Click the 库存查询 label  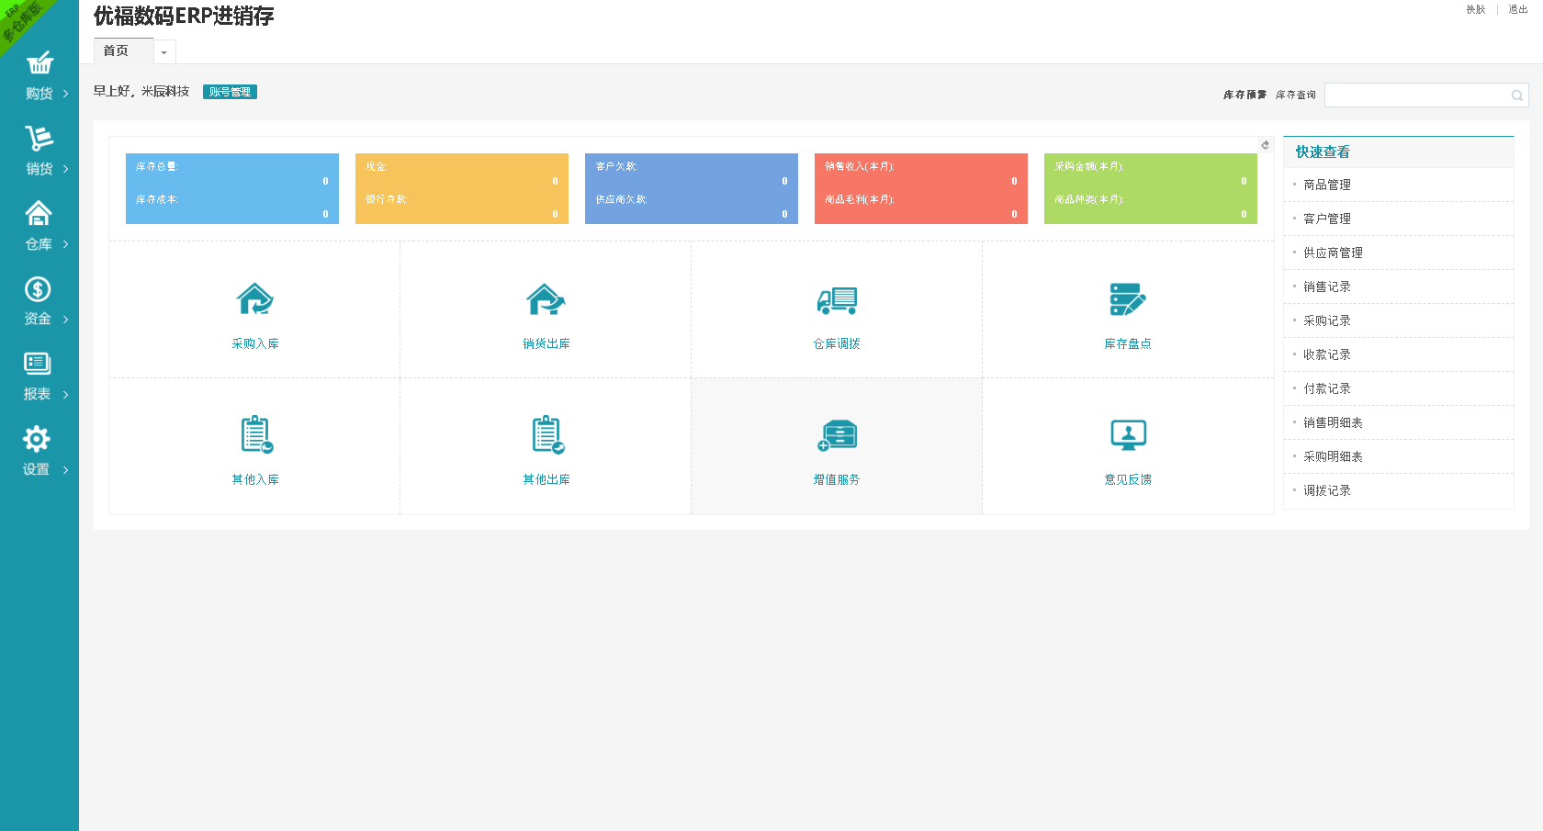pos(1296,95)
